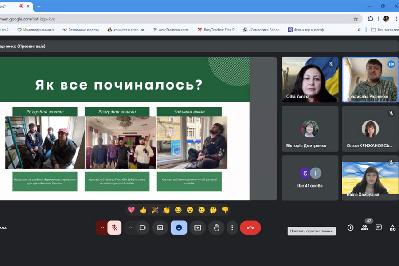Raise your hand in the meeting

coord(216,227)
